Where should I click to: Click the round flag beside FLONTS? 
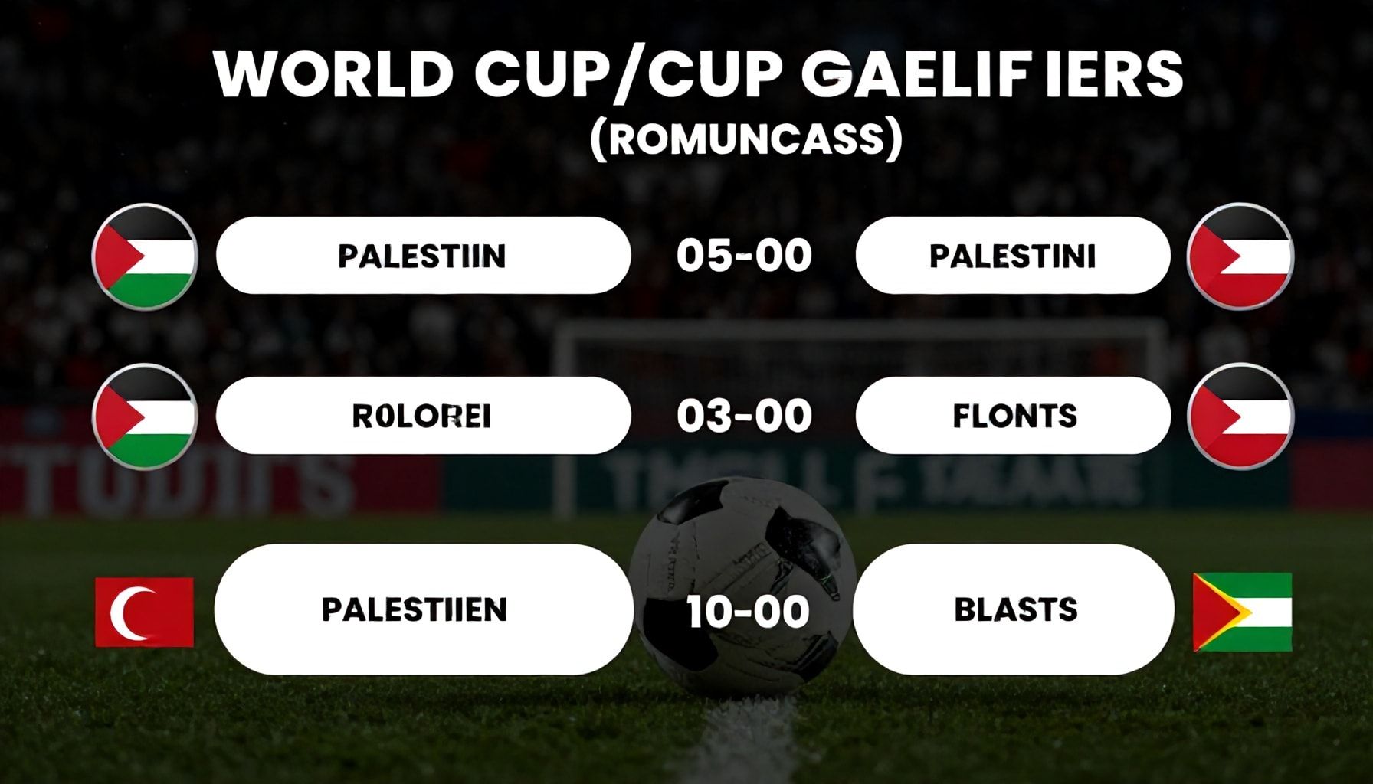[1240, 416]
